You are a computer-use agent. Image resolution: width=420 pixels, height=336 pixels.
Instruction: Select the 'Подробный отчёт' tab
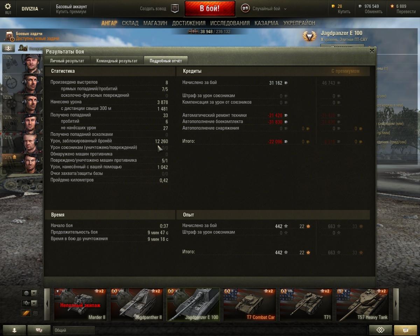pos(166,61)
